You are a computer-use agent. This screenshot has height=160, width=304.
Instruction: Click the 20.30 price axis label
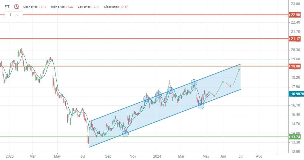[x=295, y=50]
